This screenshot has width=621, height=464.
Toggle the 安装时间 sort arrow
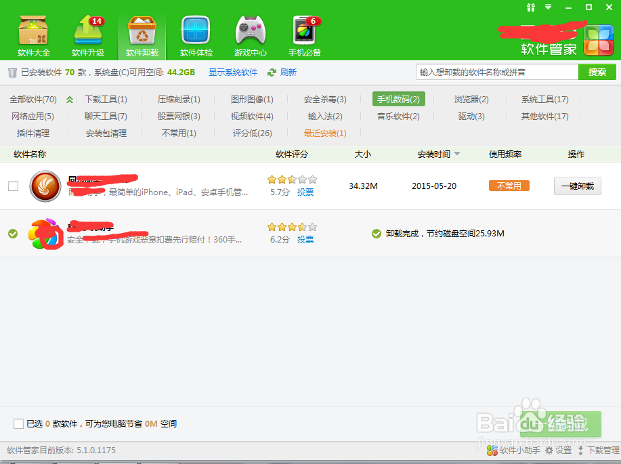[x=457, y=154]
